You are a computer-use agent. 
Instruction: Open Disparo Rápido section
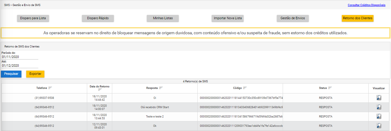(x=98, y=18)
